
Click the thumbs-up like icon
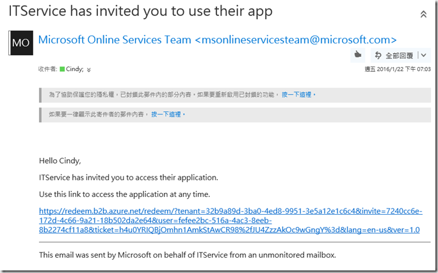pyautogui.click(x=359, y=55)
